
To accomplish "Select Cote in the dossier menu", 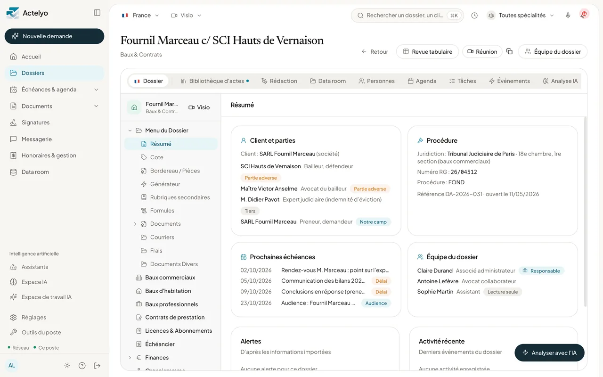I will [x=171, y=157].
